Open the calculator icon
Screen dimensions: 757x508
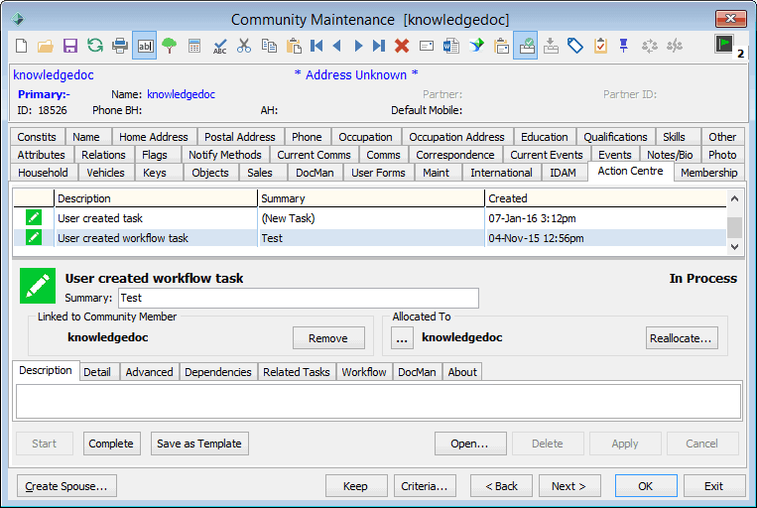[194, 46]
